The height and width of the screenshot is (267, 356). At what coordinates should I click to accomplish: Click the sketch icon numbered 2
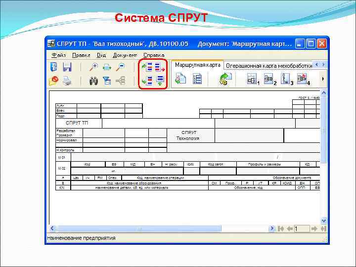click(x=270, y=79)
